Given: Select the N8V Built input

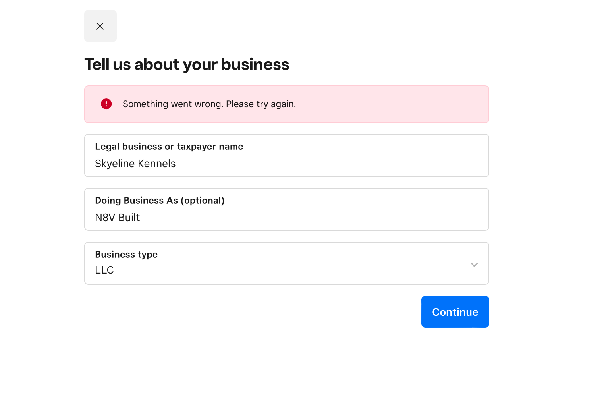Looking at the screenshot, I should click(x=117, y=217).
